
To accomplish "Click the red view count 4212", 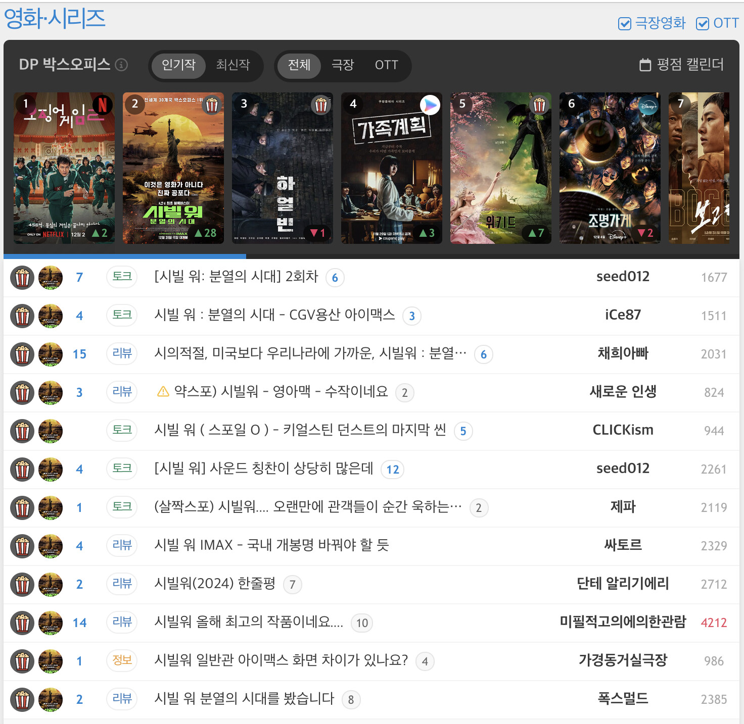I will tap(714, 623).
